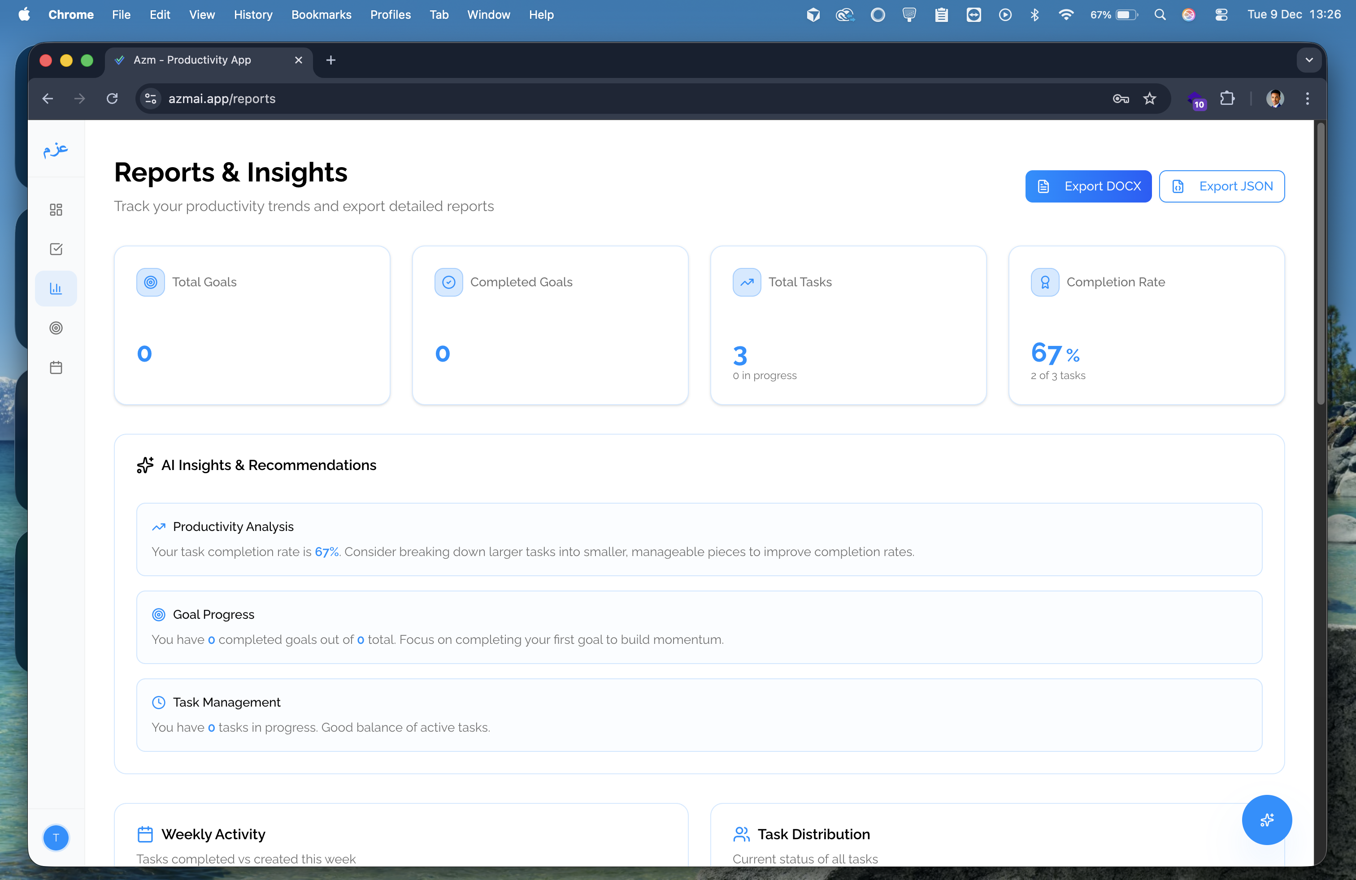Open the site information control in address bar

[x=150, y=99]
